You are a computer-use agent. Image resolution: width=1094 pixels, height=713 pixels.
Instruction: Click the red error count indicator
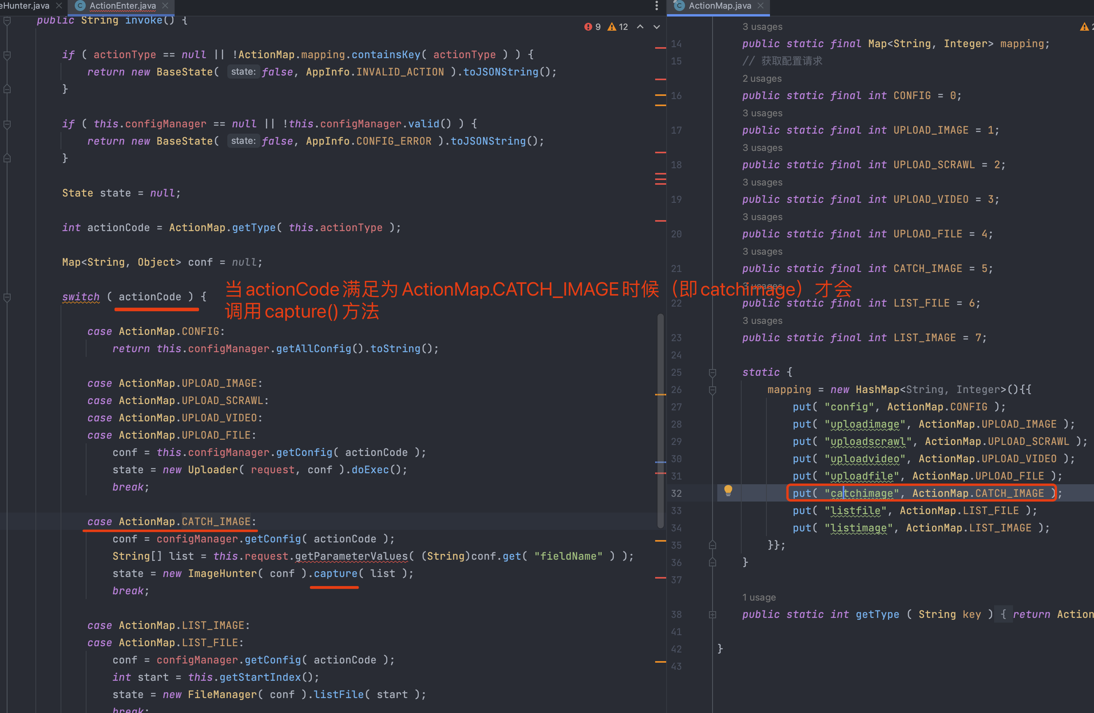(593, 27)
